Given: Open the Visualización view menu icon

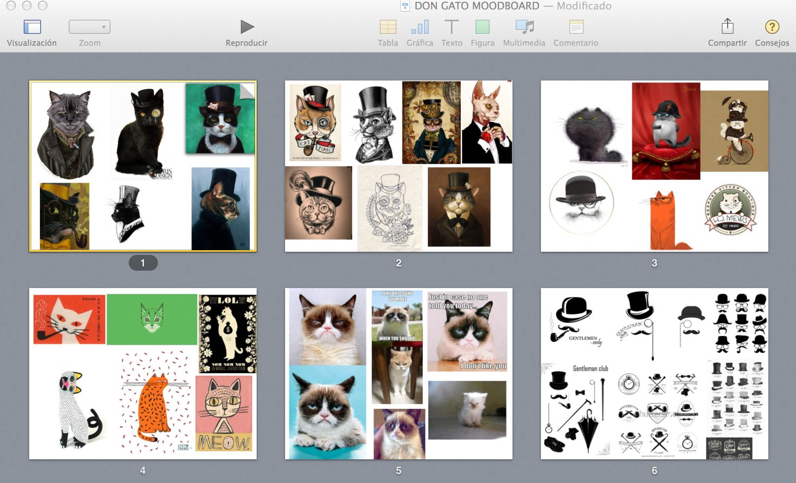Looking at the screenshot, I should (32, 27).
